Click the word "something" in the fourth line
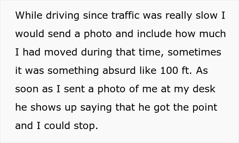 [x=73, y=71]
